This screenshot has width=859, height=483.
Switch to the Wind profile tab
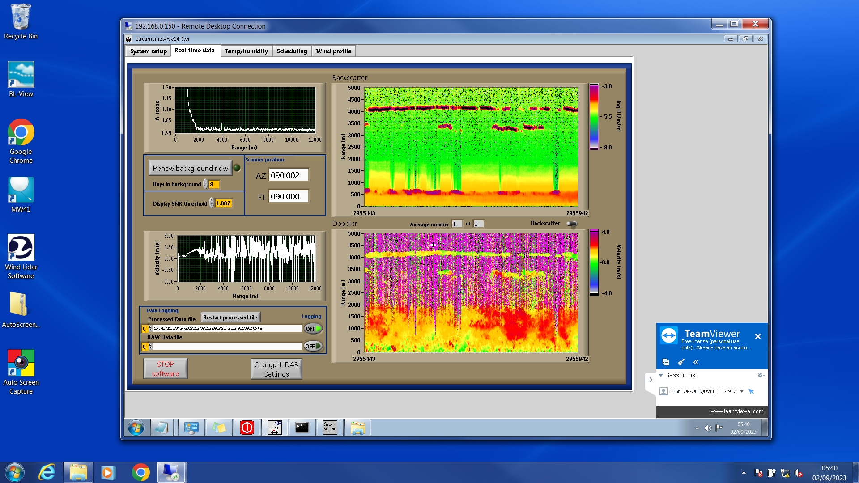coord(333,51)
